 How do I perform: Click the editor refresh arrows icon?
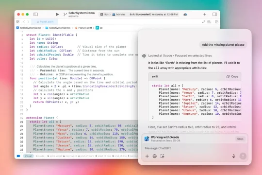(203, 22)
